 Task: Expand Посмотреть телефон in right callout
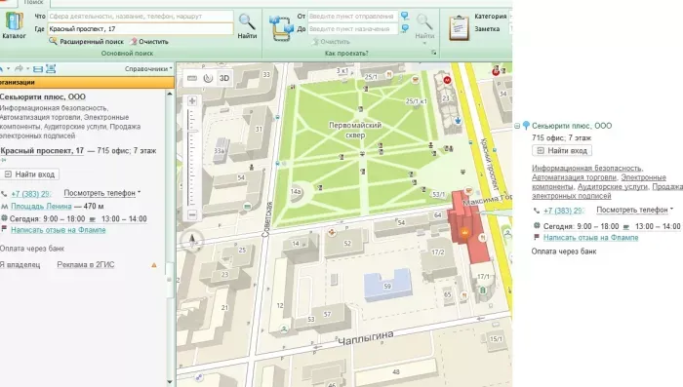pyautogui.click(x=634, y=210)
